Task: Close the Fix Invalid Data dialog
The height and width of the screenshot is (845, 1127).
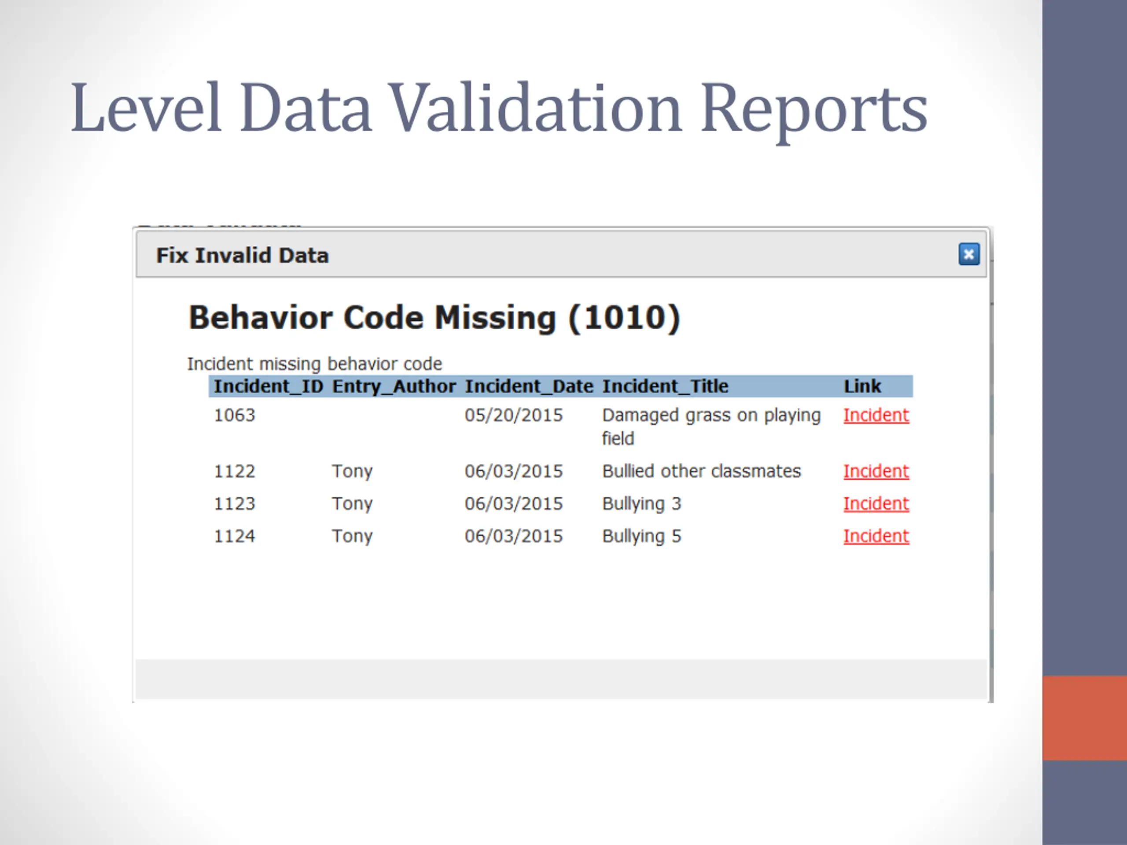Action: tap(969, 254)
